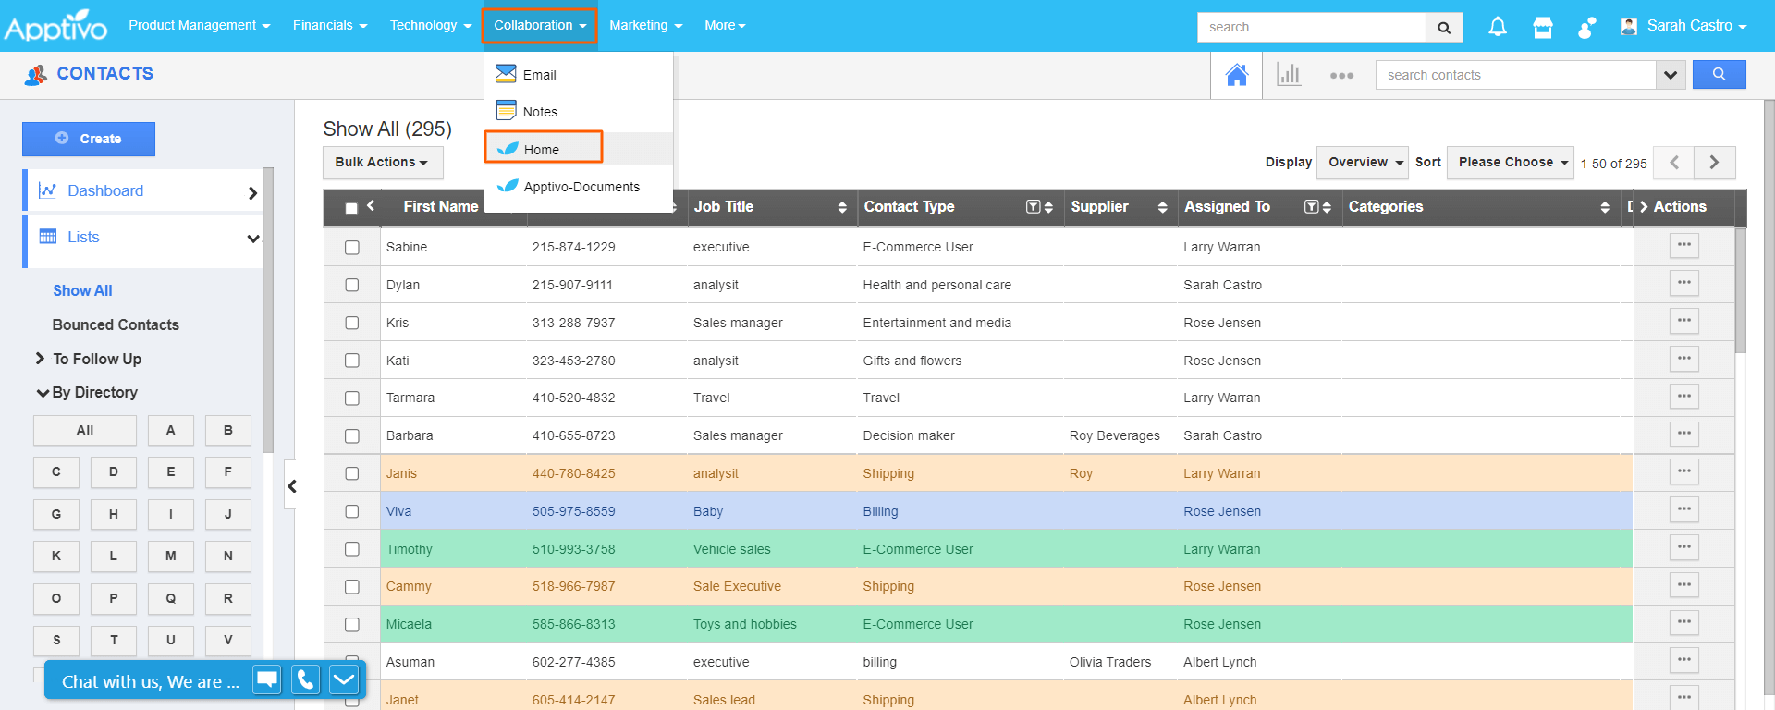The image size is (1775, 710).
Task: Open the notifications bell icon
Action: tap(1498, 27)
